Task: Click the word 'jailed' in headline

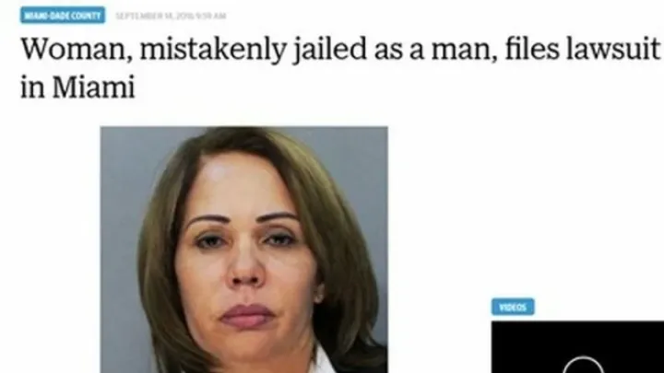Action: [x=330, y=50]
